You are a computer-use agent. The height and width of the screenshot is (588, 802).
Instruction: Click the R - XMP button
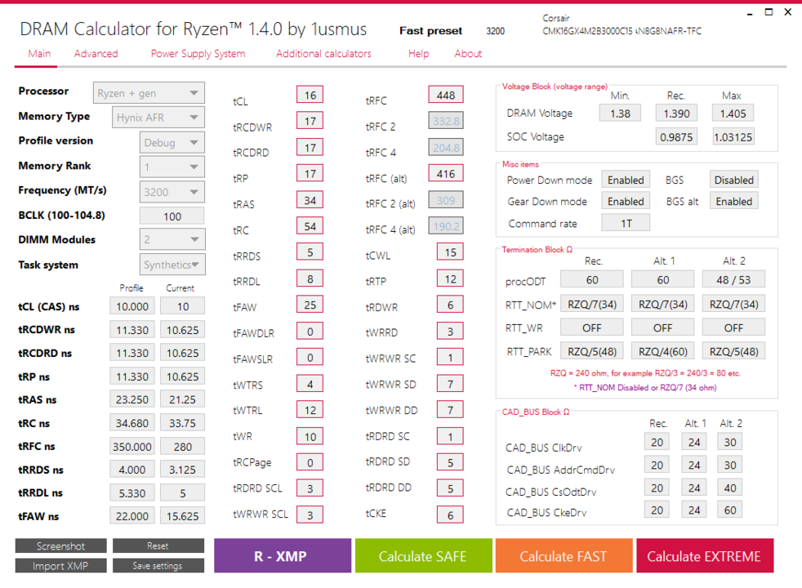283,556
